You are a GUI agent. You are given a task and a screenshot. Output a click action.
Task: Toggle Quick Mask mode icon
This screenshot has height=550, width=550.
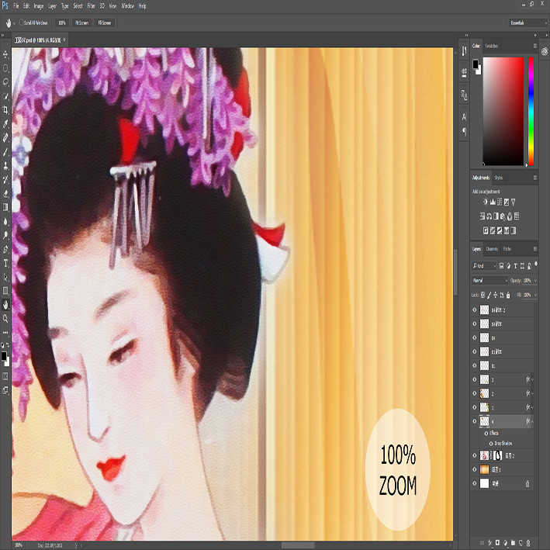click(x=5, y=376)
